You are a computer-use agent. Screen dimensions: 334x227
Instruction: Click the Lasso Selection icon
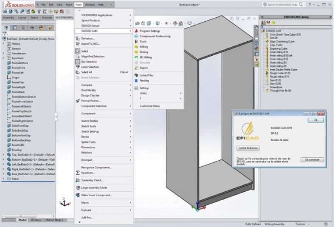tap(78, 67)
